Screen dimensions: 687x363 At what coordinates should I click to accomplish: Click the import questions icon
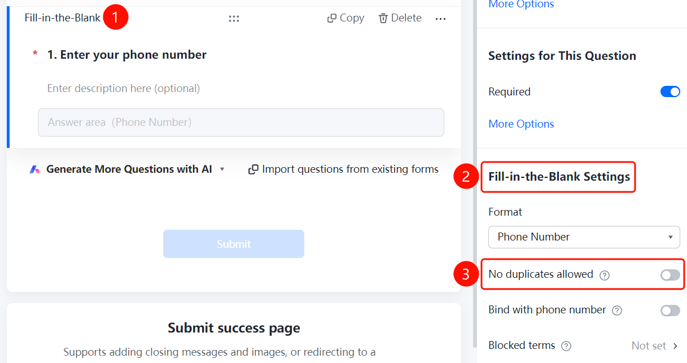point(253,169)
